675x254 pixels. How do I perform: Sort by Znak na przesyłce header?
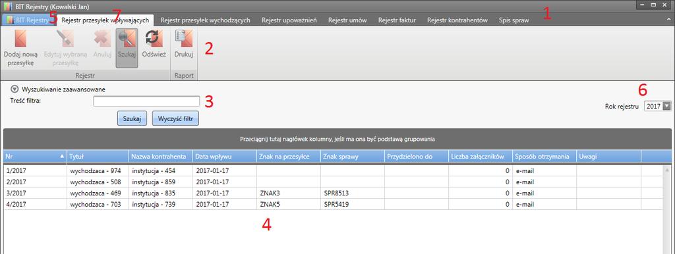pyautogui.click(x=289, y=157)
